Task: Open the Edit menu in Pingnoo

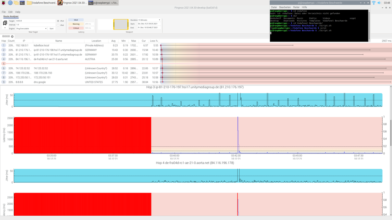Action: tap(10, 12)
